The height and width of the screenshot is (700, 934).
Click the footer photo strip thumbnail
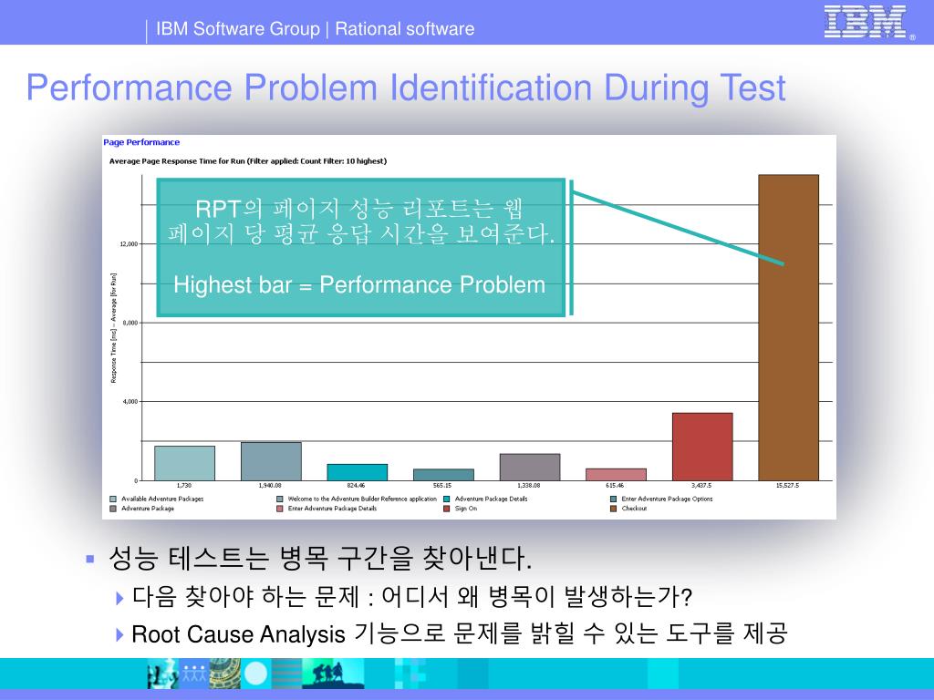click(x=255, y=674)
